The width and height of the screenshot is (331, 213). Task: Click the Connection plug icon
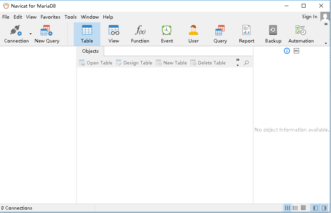[x=16, y=30]
